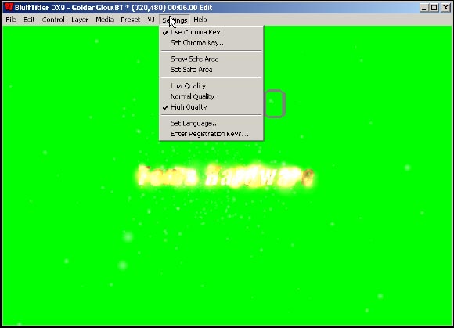The width and height of the screenshot is (454, 328).
Task: Choose Set Safe Area entry
Action: [211, 70]
